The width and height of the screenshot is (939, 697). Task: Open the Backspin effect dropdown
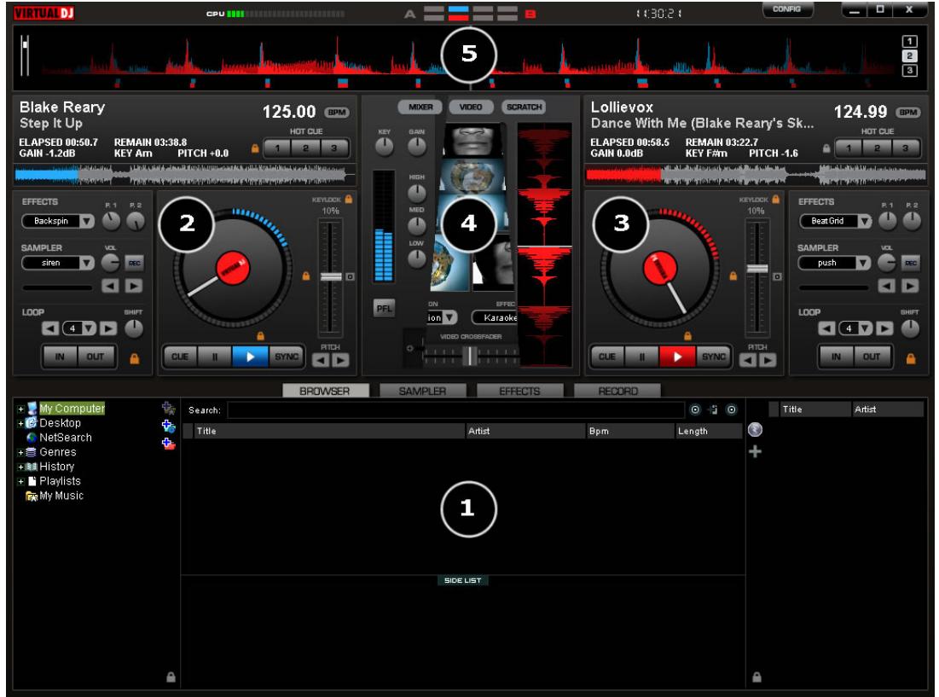pyautogui.click(x=88, y=221)
